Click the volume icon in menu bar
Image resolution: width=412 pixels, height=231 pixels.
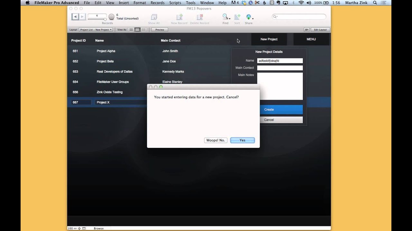click(x=309, y=3)
